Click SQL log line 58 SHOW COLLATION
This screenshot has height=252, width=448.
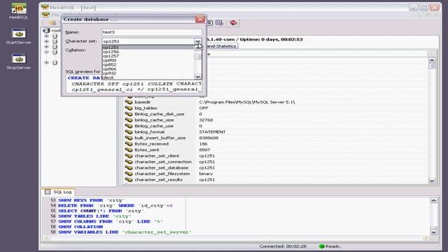coord(80,227)
